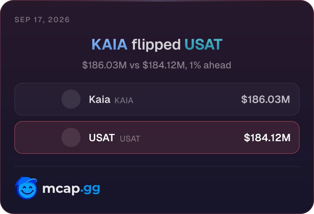Select the Kaia market cap row
Screen dimensions: 314x214
click(157, 99)
